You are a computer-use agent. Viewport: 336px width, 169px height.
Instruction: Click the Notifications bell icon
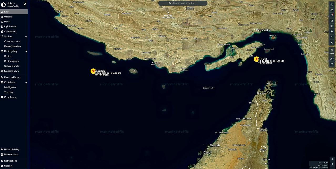[2, 161]
